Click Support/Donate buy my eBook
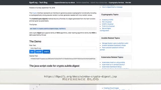161x90 pixels. (64, 3)
